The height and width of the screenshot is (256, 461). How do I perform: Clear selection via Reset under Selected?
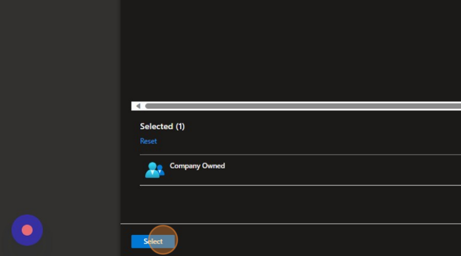(x=148, y=141)
